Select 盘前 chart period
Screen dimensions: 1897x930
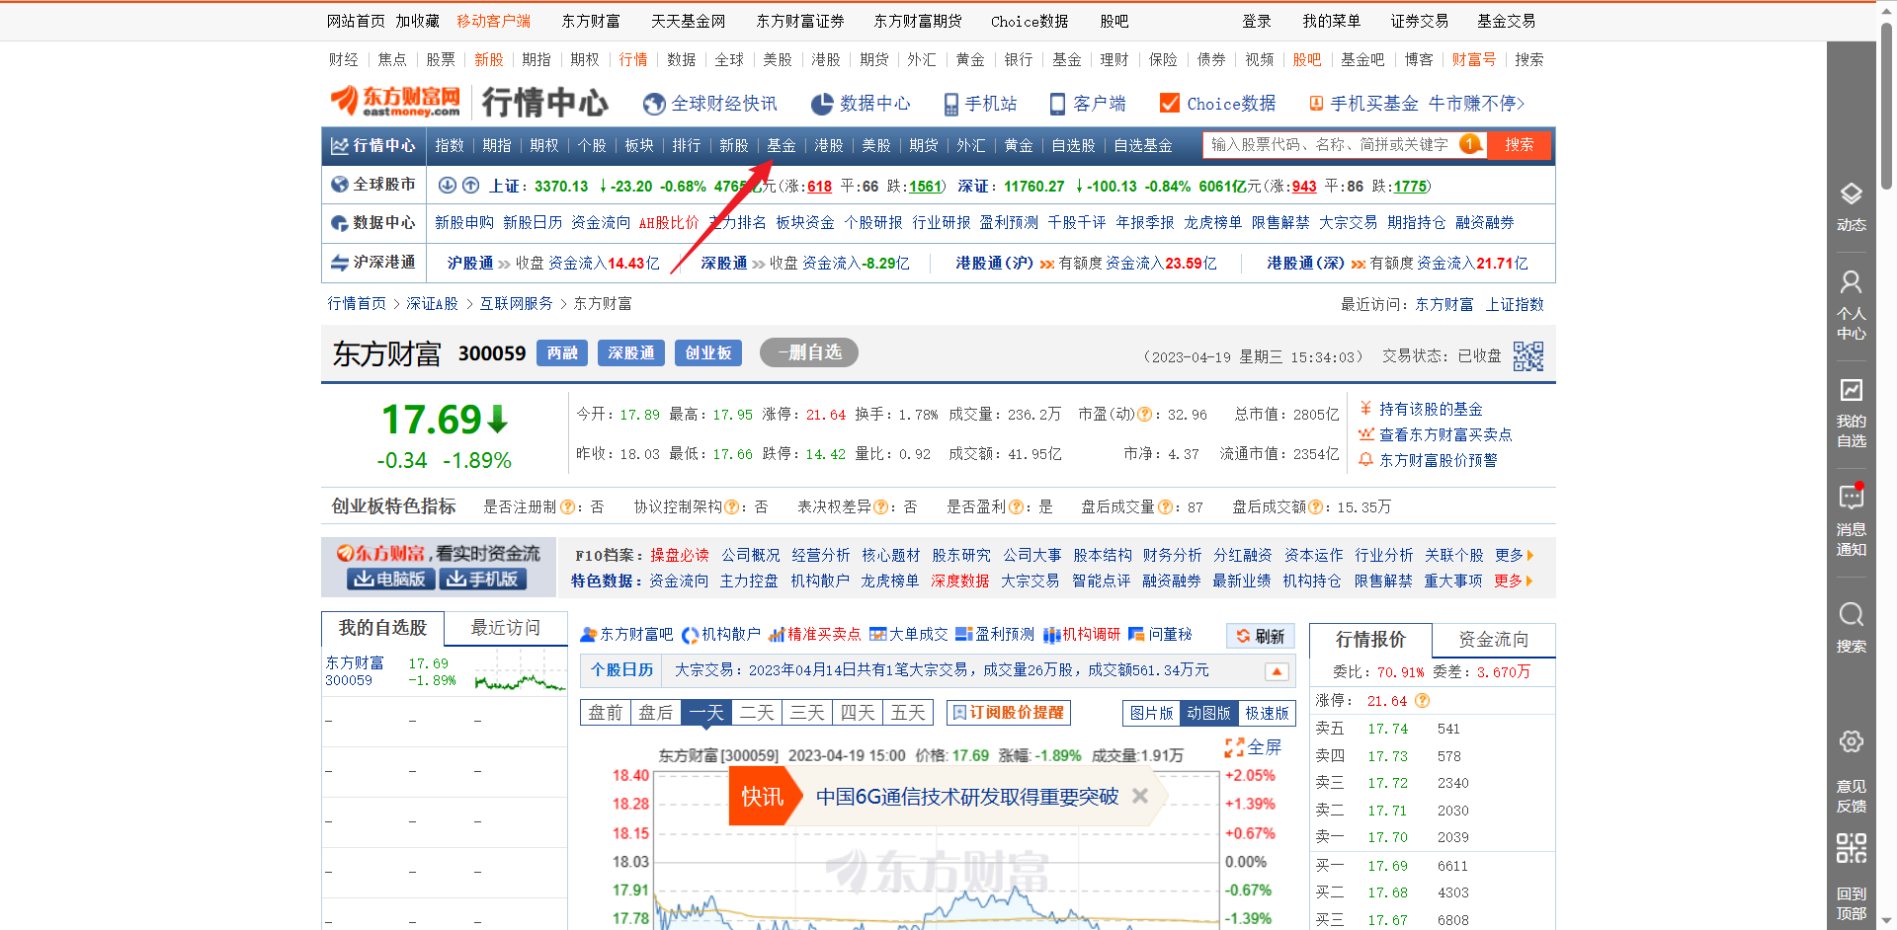pyautogui.click(x=605, y=713)
